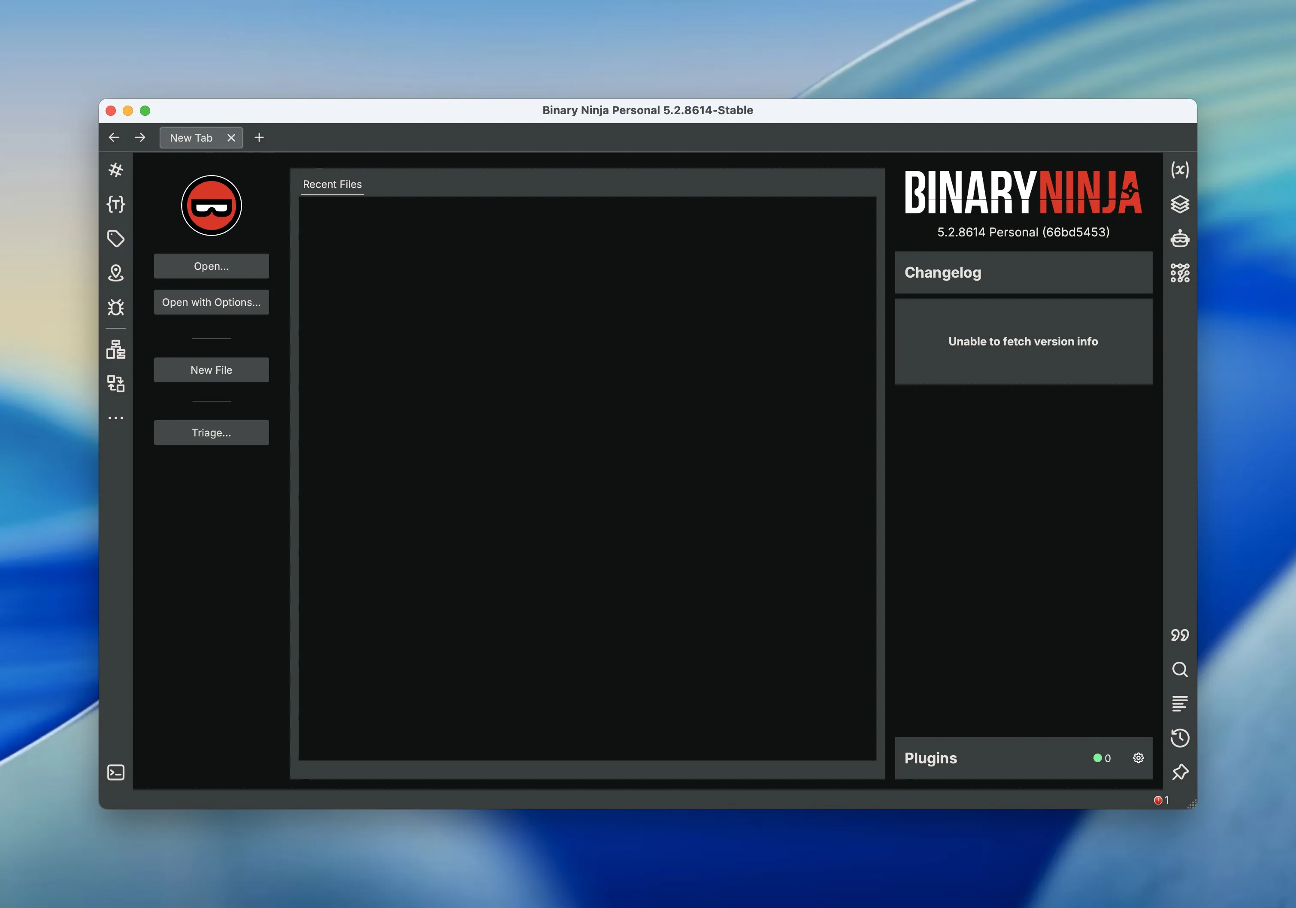Viewport: 1296px width, 908px height.
Task: Open the Types sidebar {T} icon
Action: 116,204
